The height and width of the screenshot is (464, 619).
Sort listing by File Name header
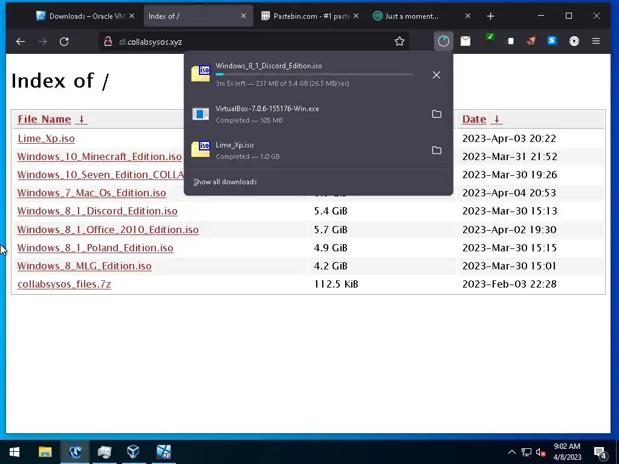coord(44,119)
